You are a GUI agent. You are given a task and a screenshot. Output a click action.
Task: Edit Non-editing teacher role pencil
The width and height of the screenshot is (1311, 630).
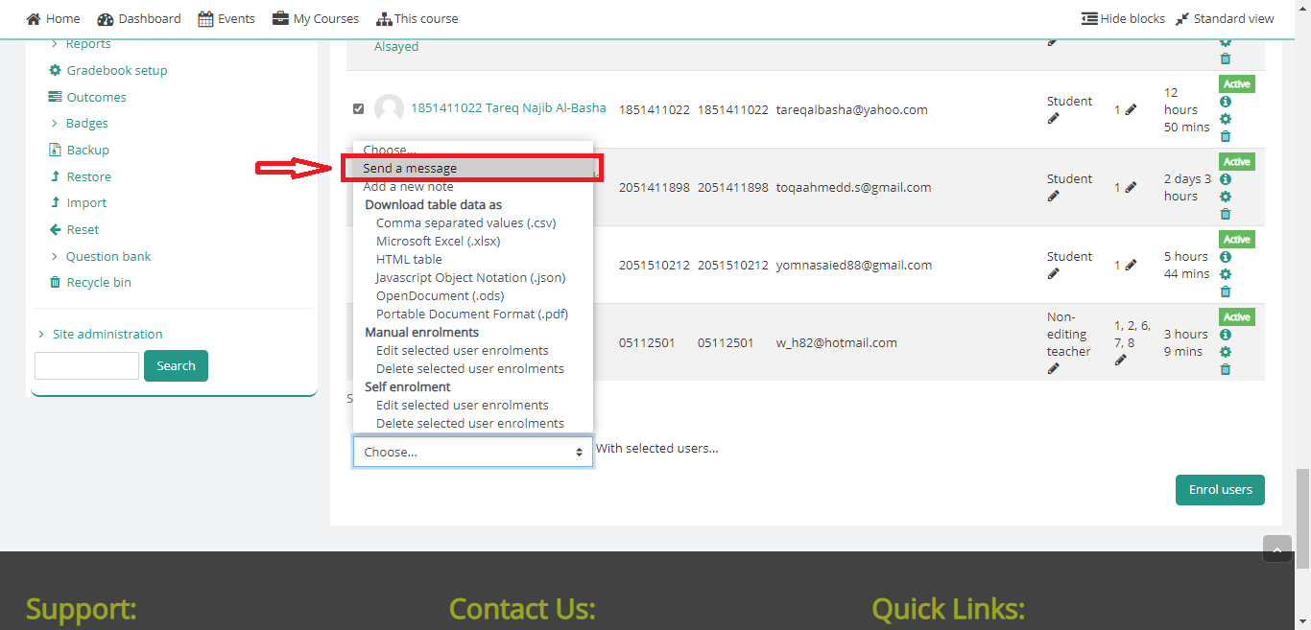(1054, 368)
